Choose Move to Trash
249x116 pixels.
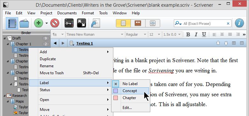point(71,73)
